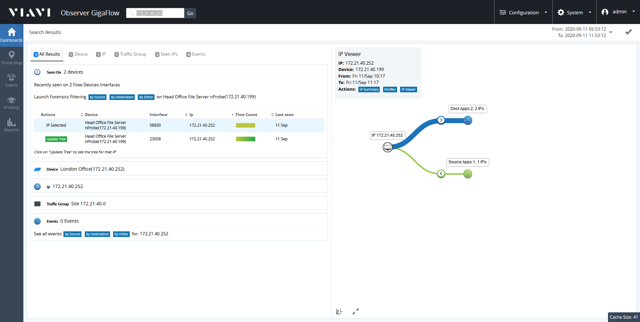Click the Dest Apps:2, 2 IPs label
The image size is (640, 322).
coord(467,109)
